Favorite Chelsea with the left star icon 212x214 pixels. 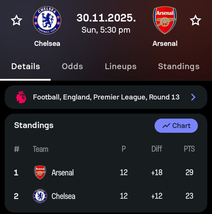pos(16,20)
